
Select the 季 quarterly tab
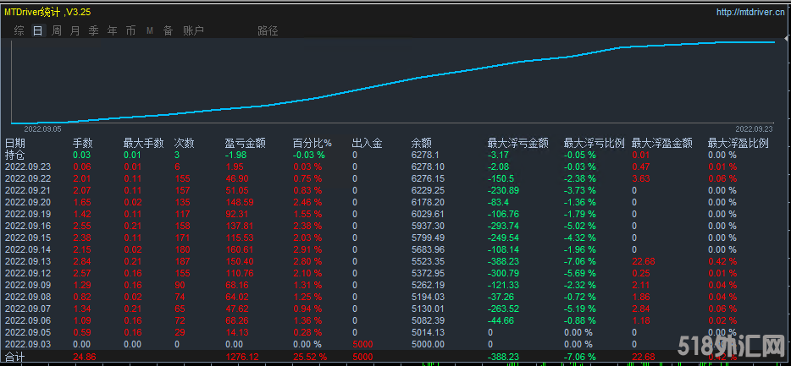[x=94, y=30]
